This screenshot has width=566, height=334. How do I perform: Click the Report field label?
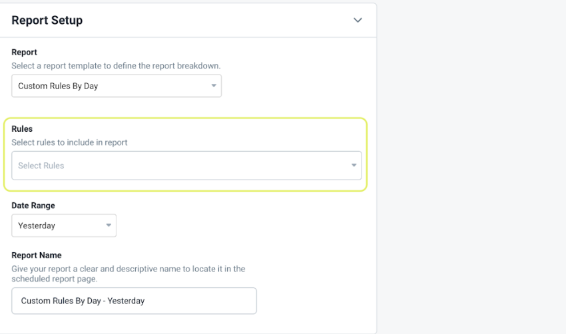(24, 53)
